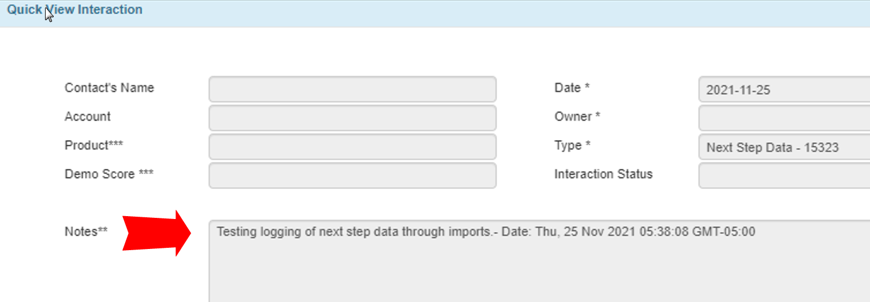Select the Account label text
This screenshot has width=870, height=302.
pyautogui.click(x=88, y=116)
